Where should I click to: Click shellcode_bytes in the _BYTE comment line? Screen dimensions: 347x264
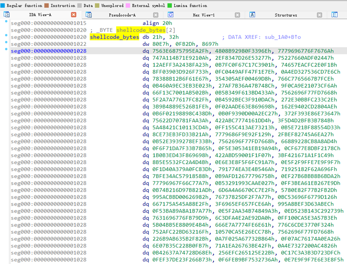[x=141, y=30]
